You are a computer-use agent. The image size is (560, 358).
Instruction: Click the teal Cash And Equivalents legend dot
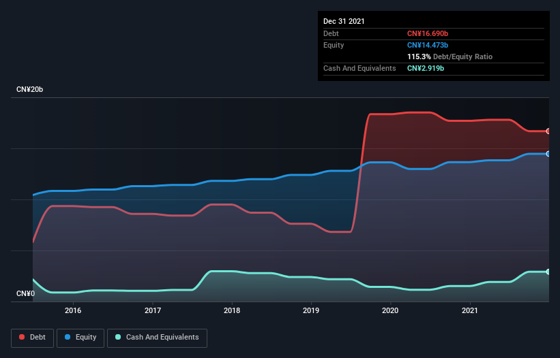(x=118, y=337)
